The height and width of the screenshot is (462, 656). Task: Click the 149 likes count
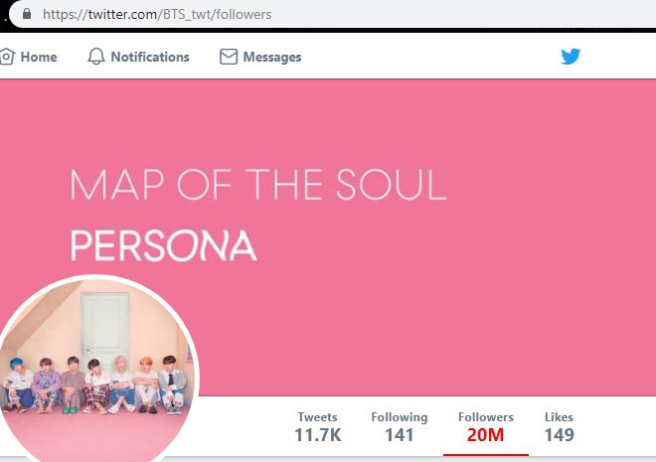coord(560,435)
